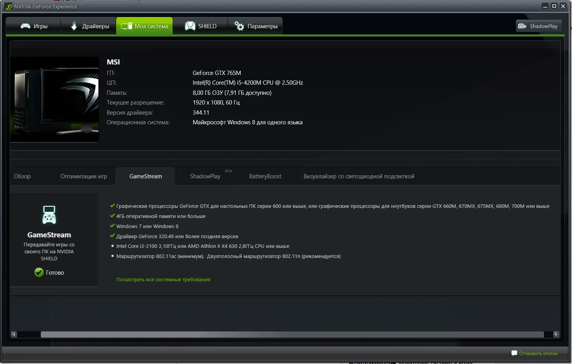Open Визуалайзер со светодиодной подсветкой tab
The image size is (572, 364).
pos(358,176)
